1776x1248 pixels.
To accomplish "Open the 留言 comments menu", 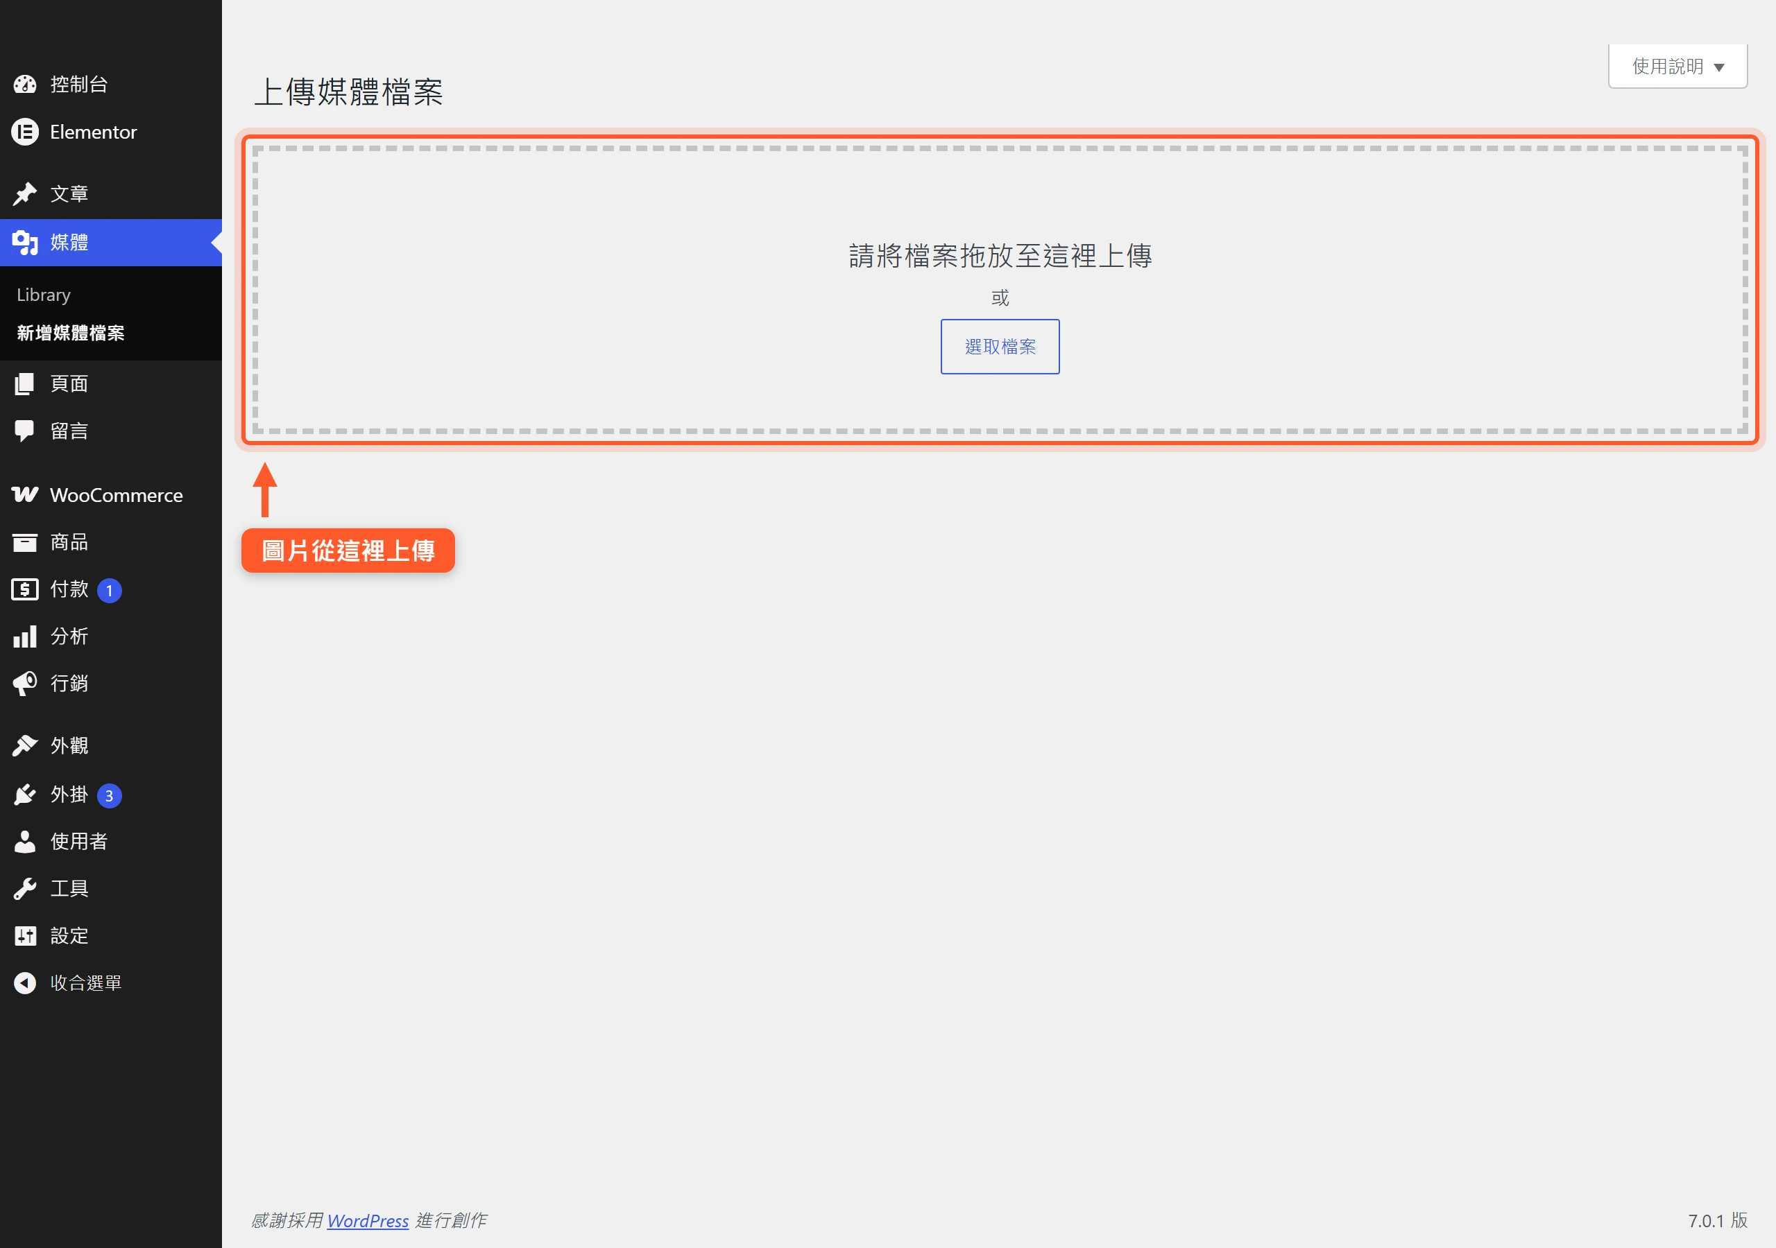I will (110, 431).
